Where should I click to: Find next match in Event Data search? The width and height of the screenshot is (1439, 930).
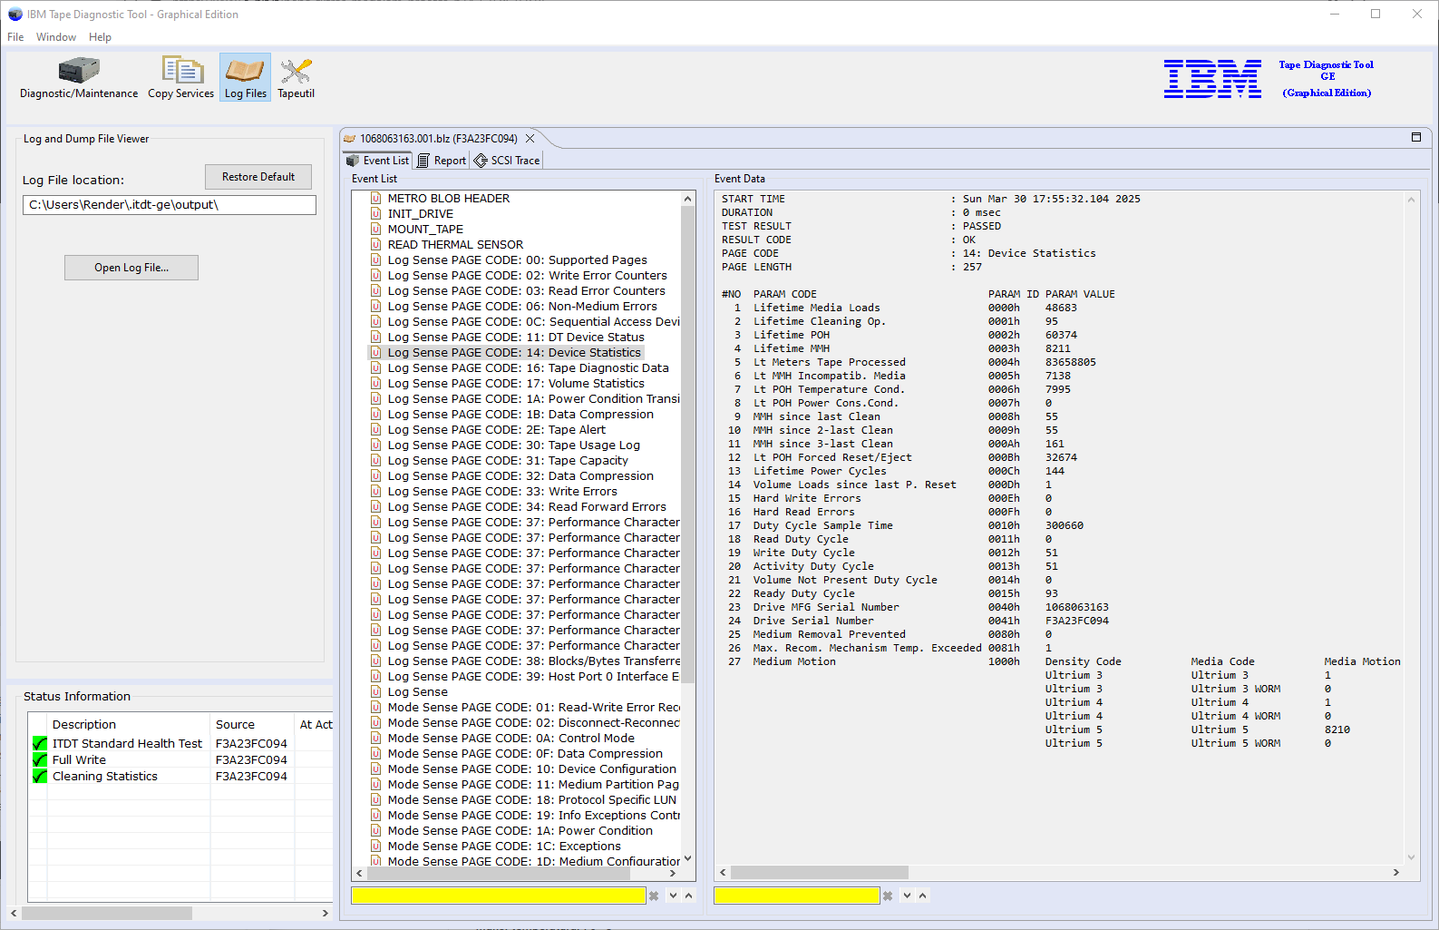907,896
